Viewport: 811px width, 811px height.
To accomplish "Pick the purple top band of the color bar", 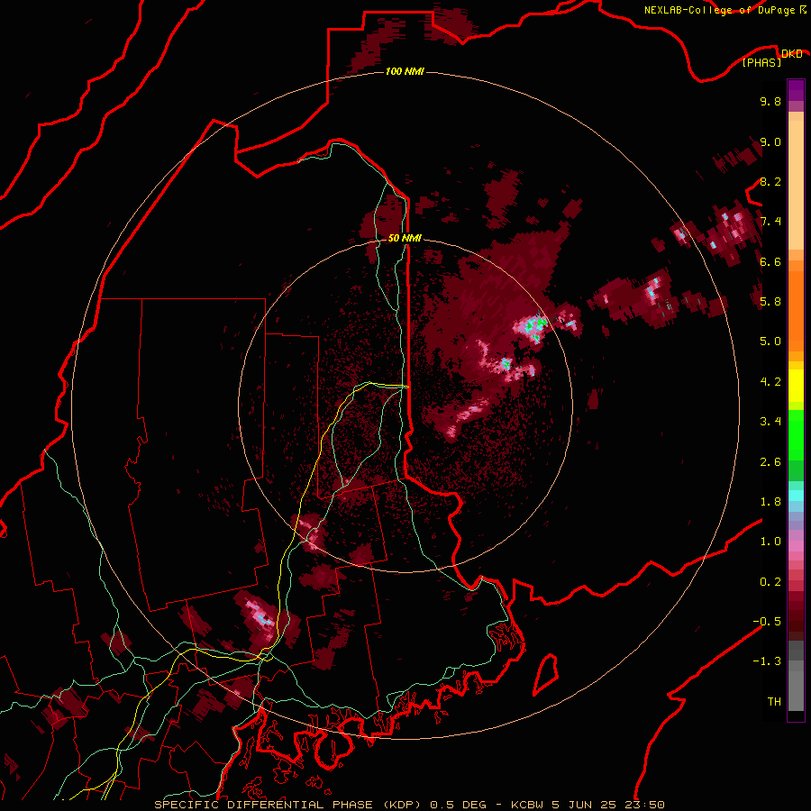I will pos(796,90).
